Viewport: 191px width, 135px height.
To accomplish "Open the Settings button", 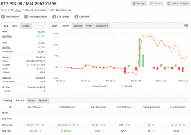I will [x=139, y=3].
